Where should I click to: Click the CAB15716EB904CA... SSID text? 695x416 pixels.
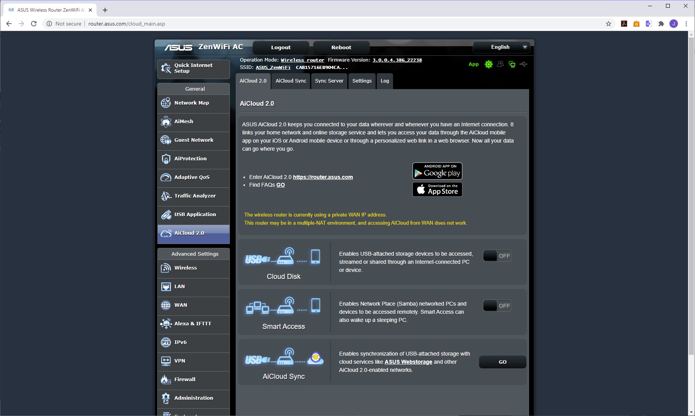point(322,67)
